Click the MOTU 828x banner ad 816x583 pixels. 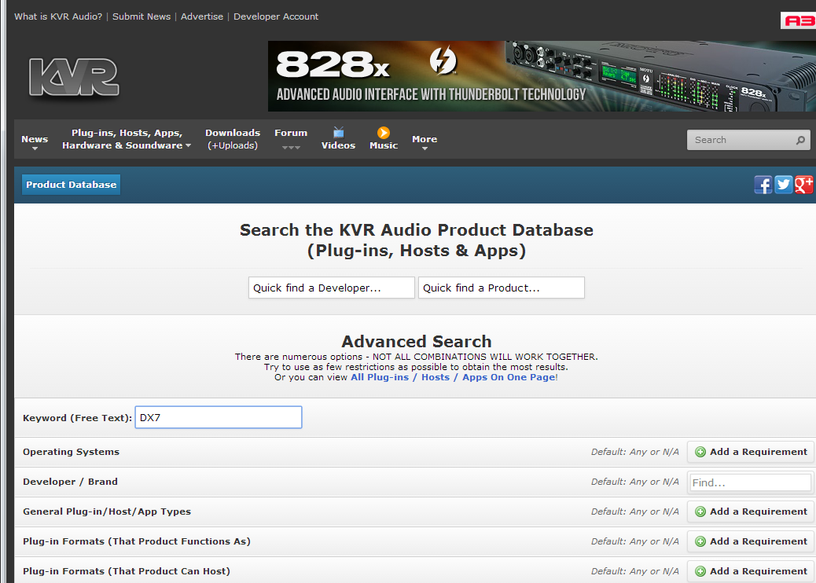pyautogui.click(x=542, y=76)
